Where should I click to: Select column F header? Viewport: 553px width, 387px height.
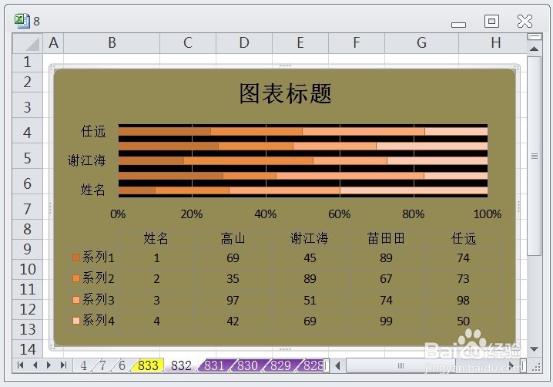coord(357,43)
